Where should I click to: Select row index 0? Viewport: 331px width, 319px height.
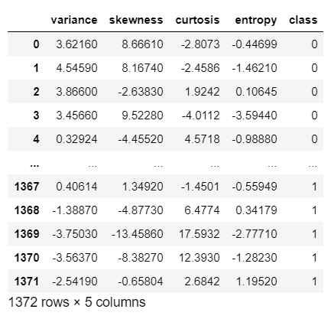tap(36, 44)
